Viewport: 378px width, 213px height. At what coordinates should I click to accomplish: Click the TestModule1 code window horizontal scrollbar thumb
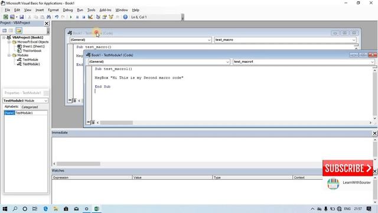[116, 122]
